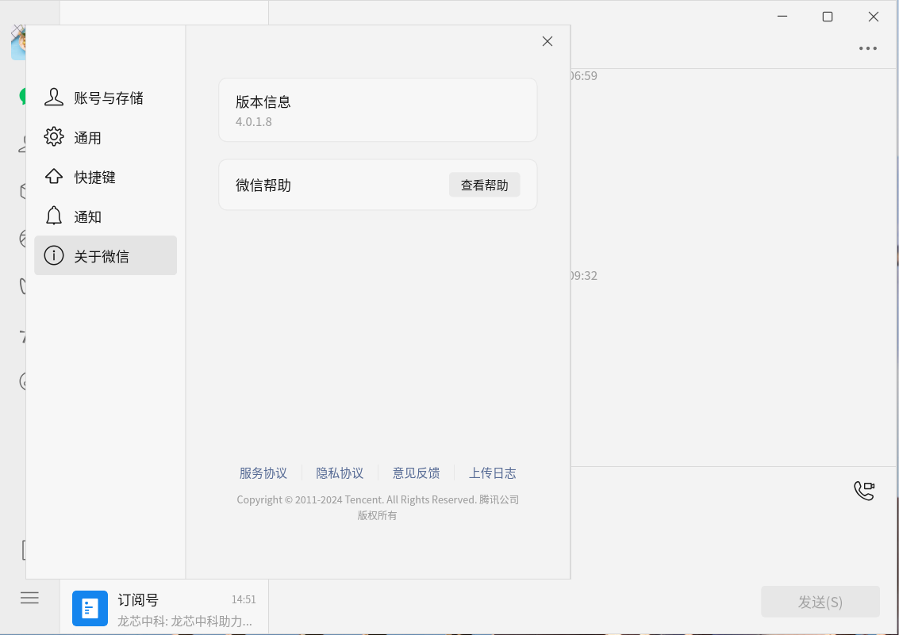The width and height of the screenshot is (899, 635).
Task: Open the 隐私协议 link
Action: point(340,473)
